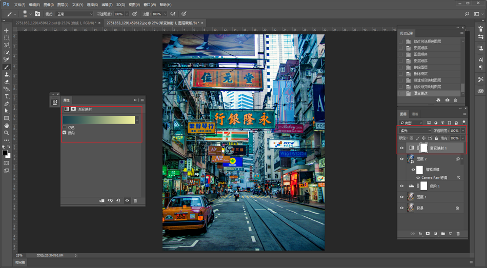Open the 滤镜(T) menu
The width and height of the screenshot is (487, 268).
click(x=107, y=5)
